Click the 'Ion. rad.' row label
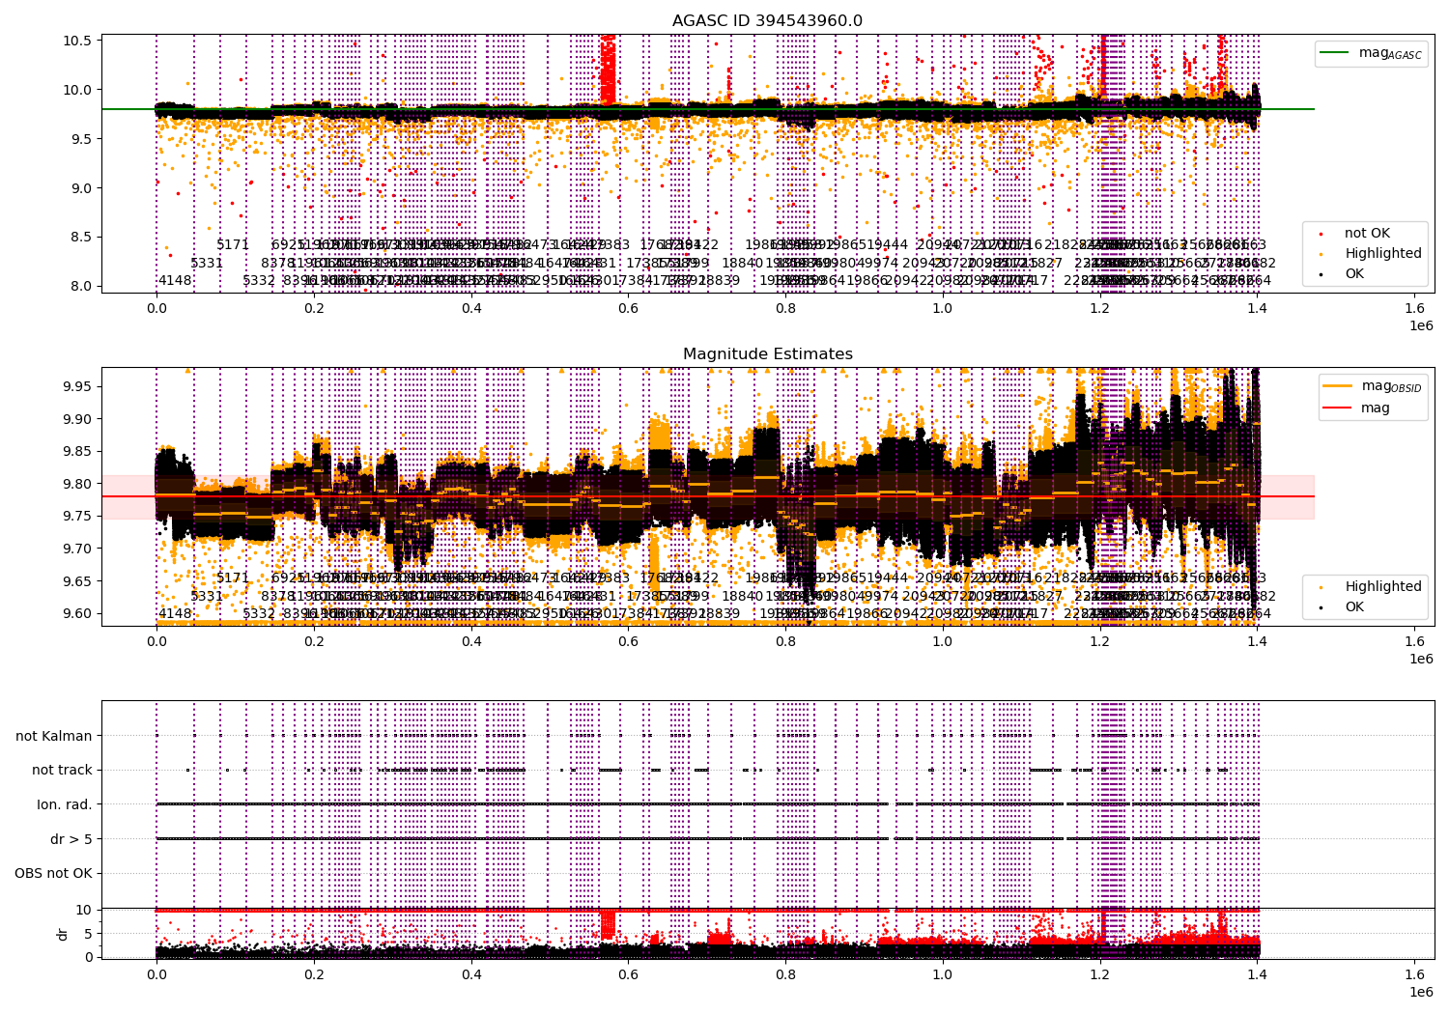 pyautogui.click(x=65, y=804)
